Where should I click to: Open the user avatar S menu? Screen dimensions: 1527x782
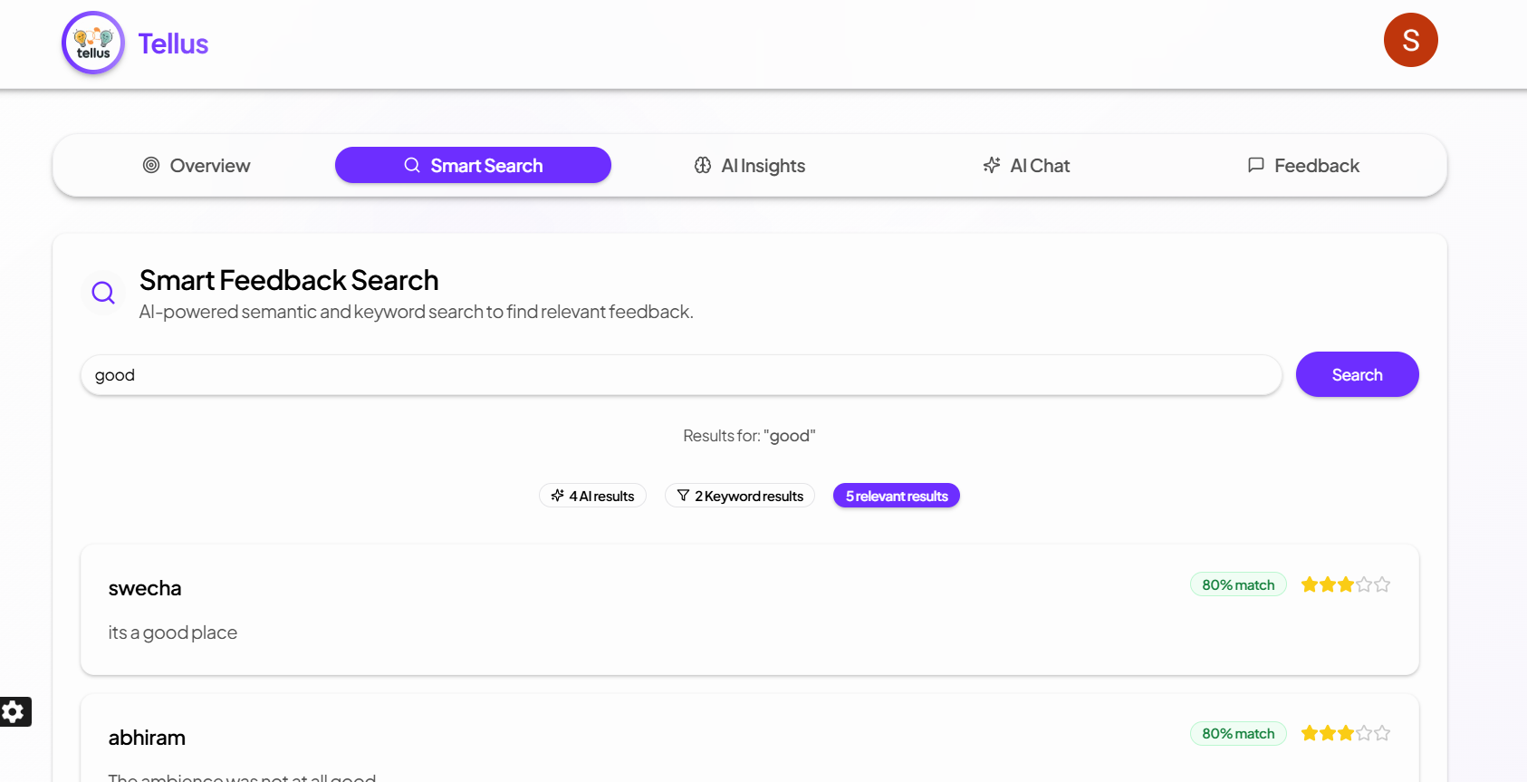pos(1410,40)
